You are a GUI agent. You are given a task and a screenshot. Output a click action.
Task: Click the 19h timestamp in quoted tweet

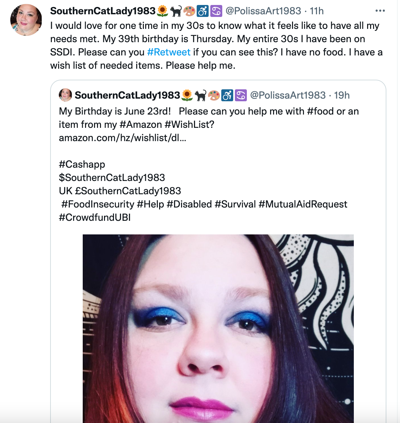(342, 95)
